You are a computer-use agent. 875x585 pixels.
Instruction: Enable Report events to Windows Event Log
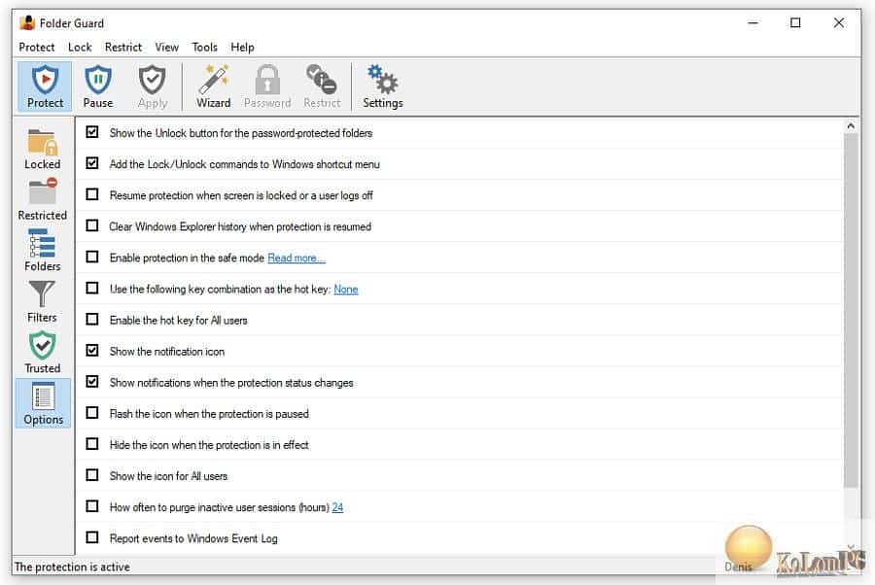tap(92, 537)
